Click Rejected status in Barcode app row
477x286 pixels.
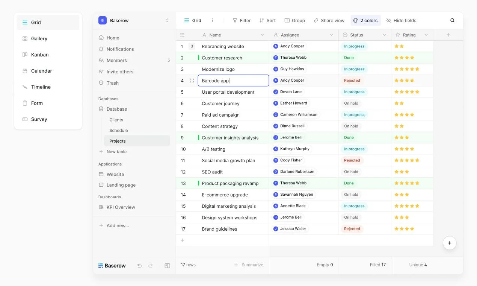click(x=352, y=81)
